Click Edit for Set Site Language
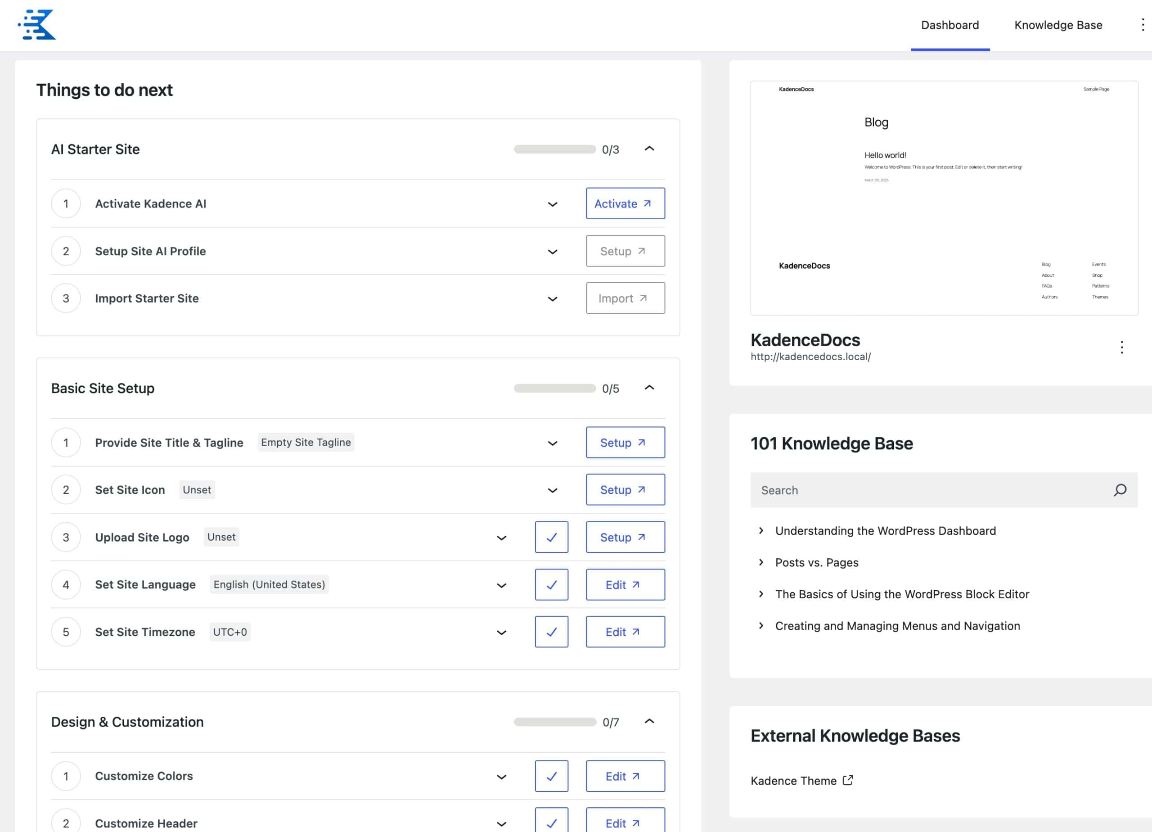 point(625,584)
